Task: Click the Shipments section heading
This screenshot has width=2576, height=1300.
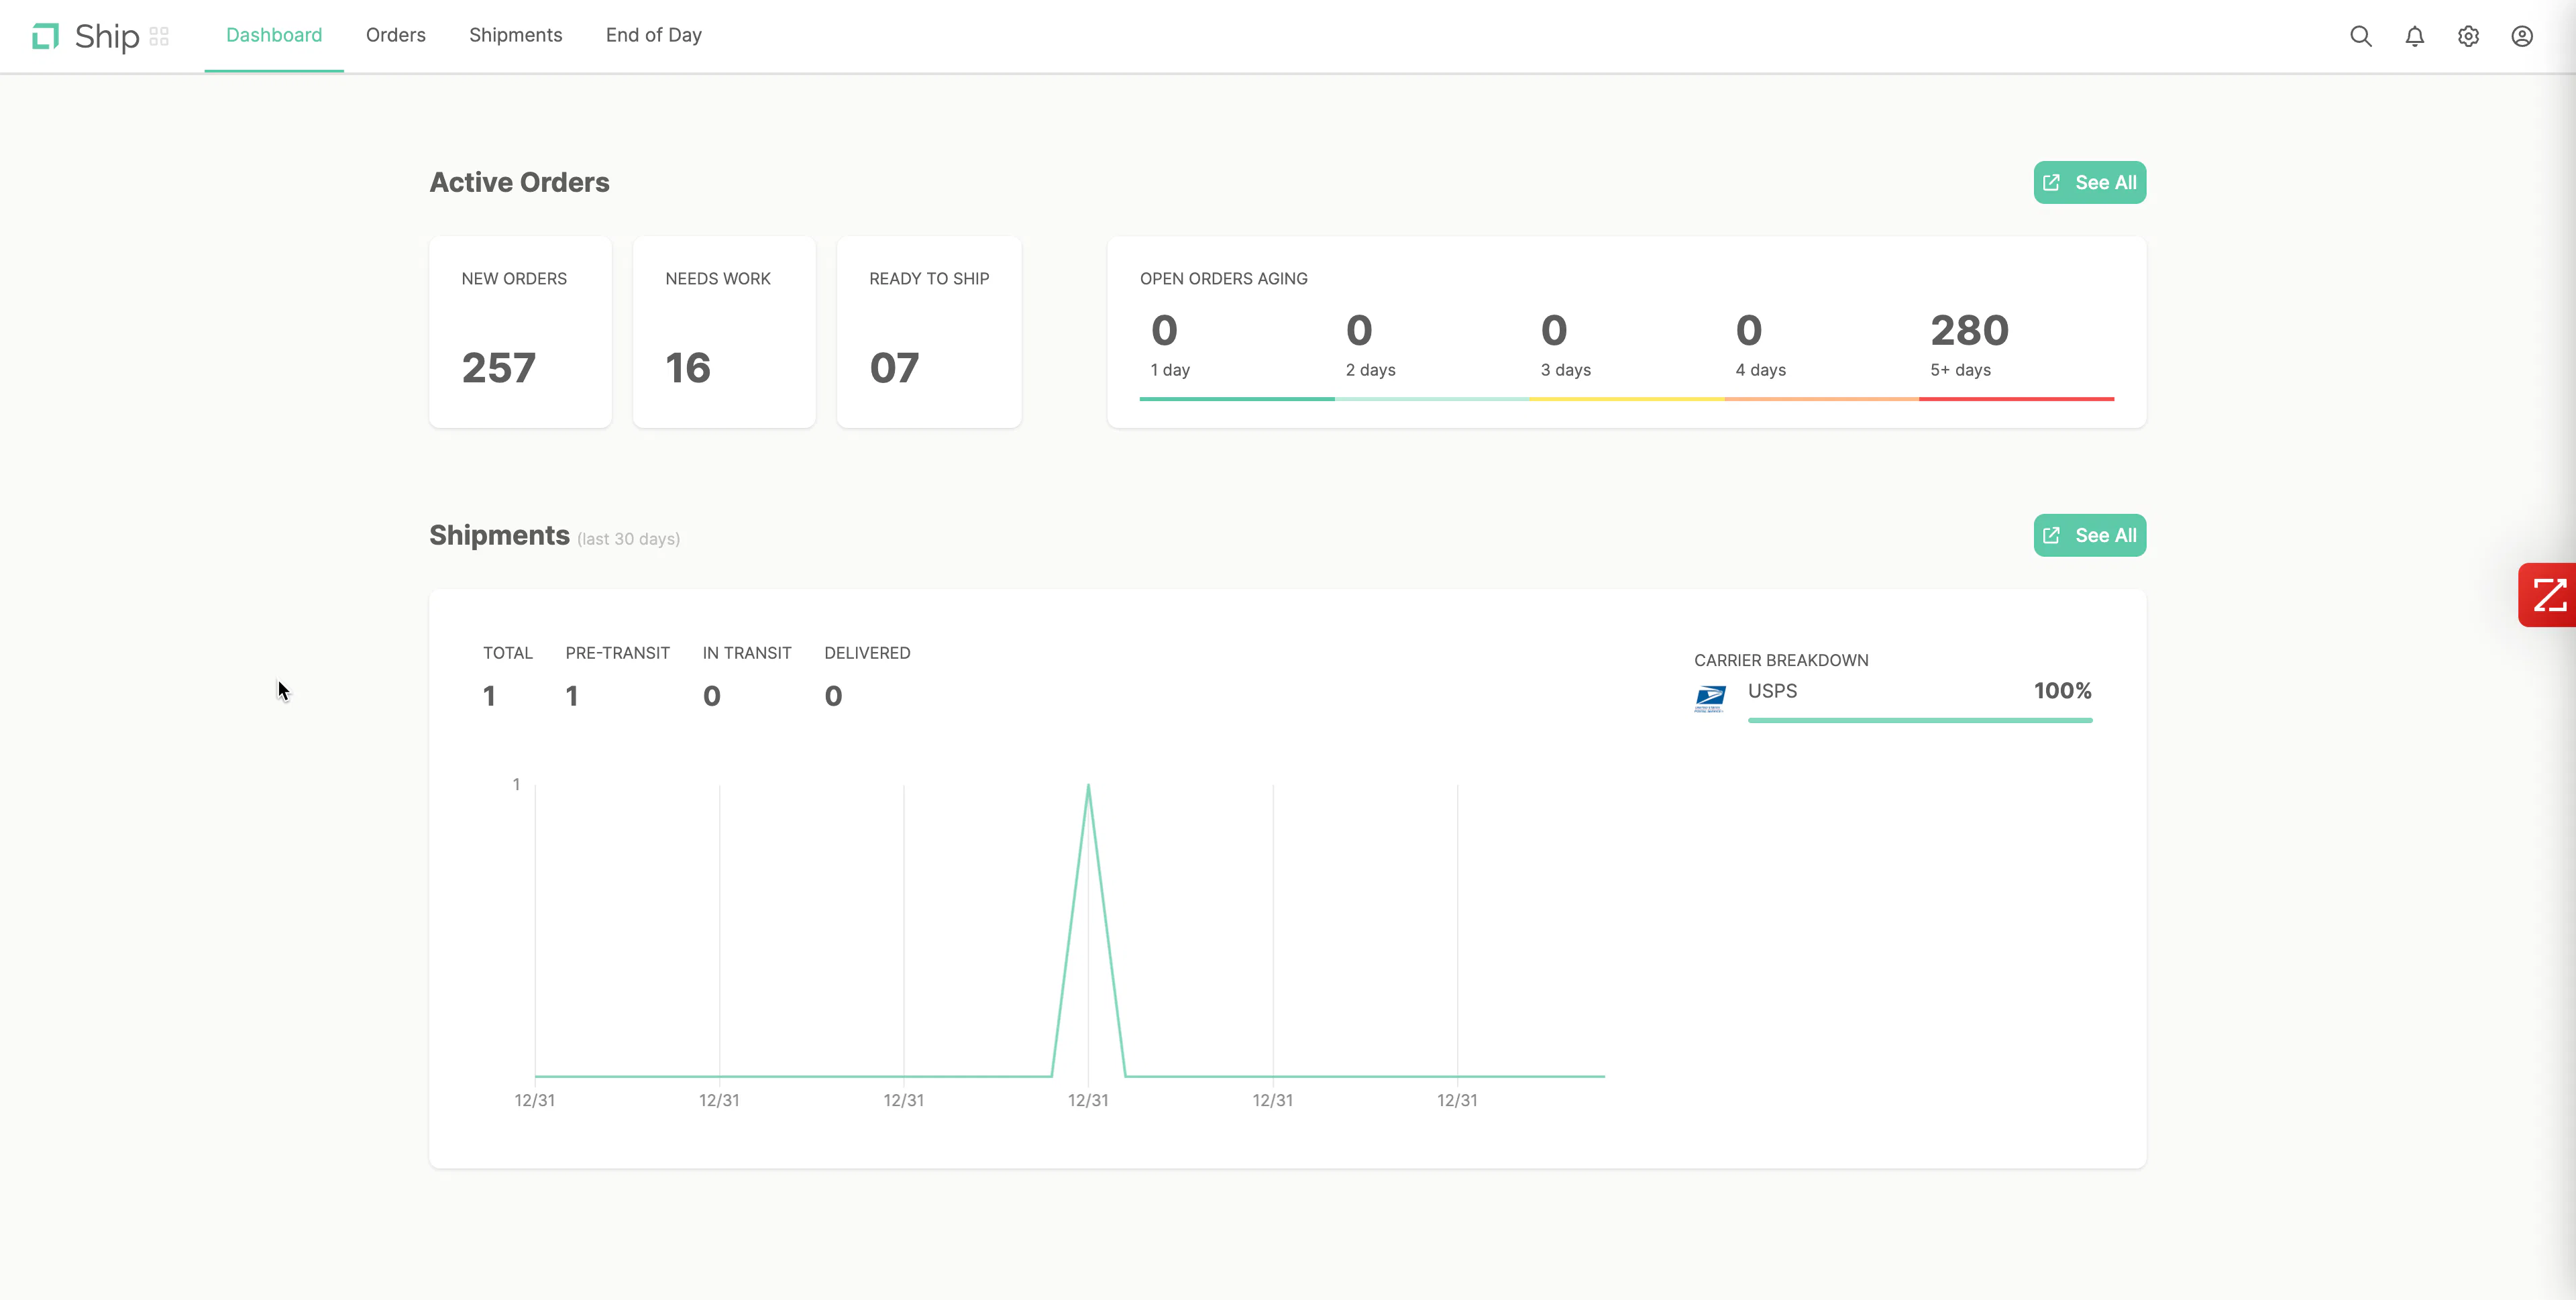Action: (x=499, y=535)
